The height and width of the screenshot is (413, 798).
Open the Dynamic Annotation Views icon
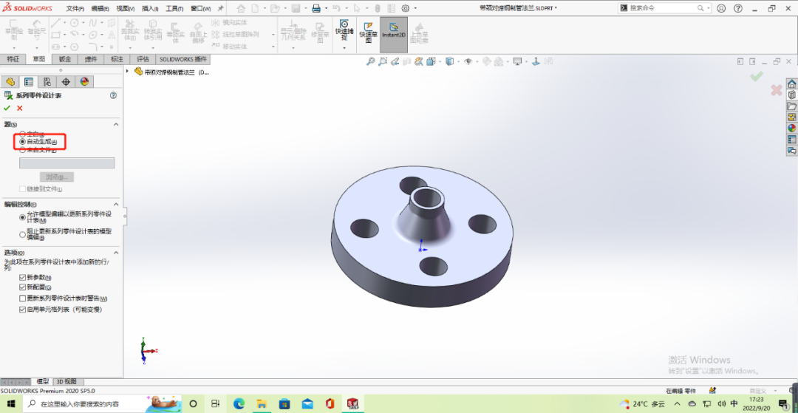tap(418, 61)
